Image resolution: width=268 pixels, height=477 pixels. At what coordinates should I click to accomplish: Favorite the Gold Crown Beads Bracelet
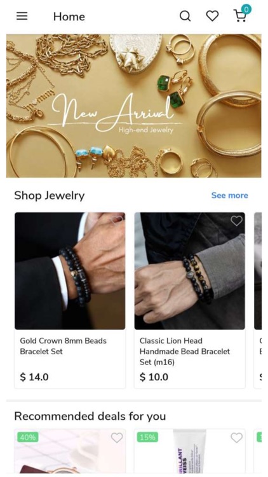(117, 220)
